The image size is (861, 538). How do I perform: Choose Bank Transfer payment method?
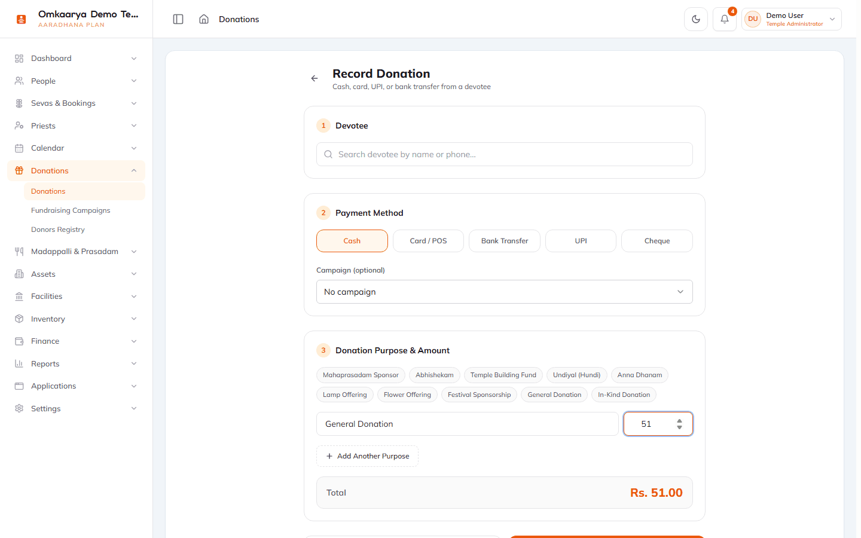pyautogui.click(x=505, y=241)
